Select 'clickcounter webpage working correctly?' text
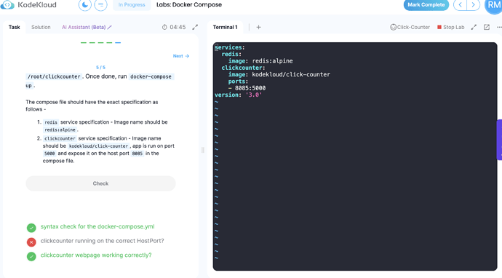 tap(96, 255)
